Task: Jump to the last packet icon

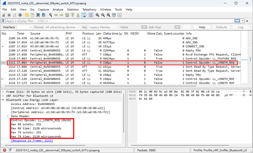Action: pos(78,15)
